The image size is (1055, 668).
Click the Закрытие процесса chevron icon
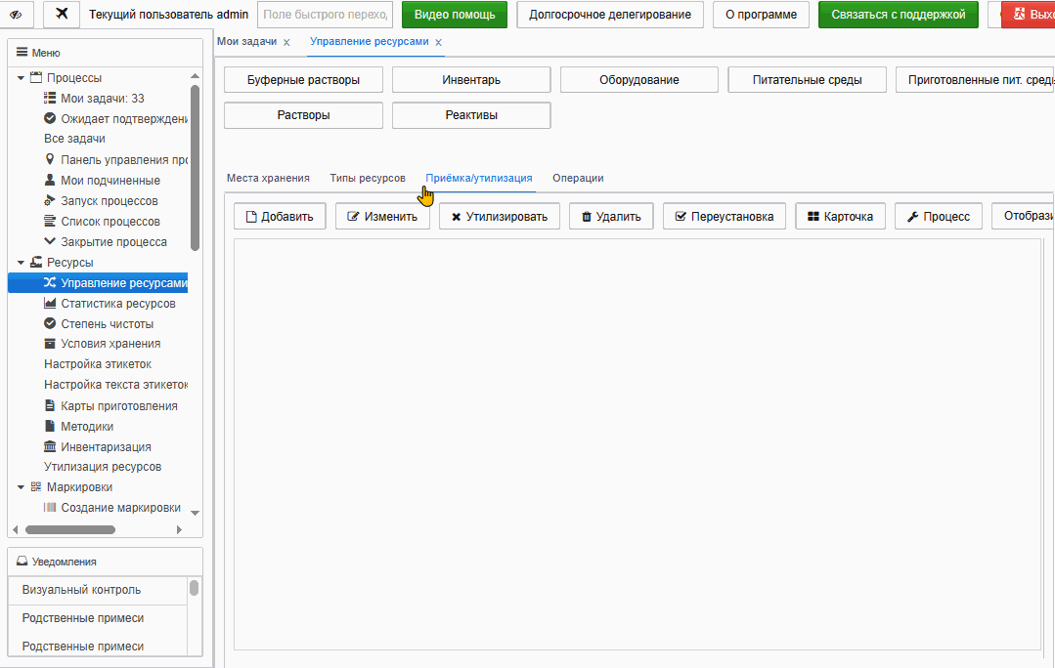(50, 240)
